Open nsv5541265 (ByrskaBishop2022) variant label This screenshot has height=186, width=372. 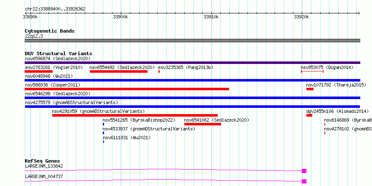point(139,120)
